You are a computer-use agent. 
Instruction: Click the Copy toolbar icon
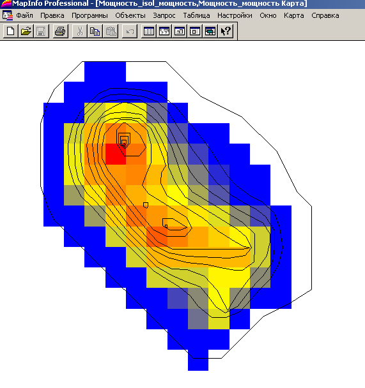coord(95,31)
